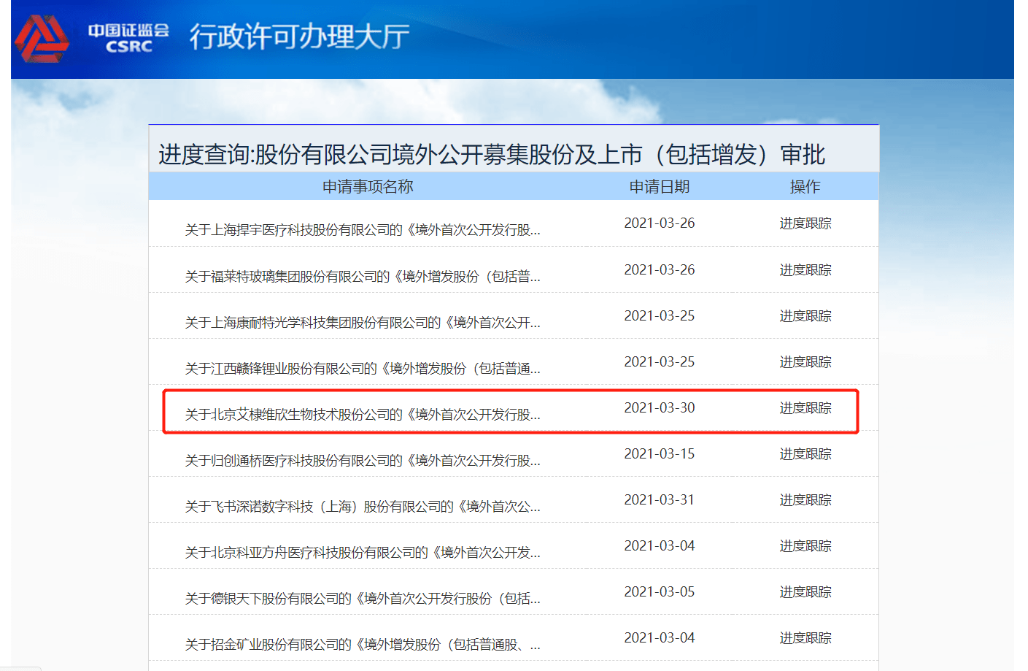The width and height of the screenshot is (1028, 671).
Task: Click the 中国证监会 CSRC wordmark
Action: [x=128, y=38]
